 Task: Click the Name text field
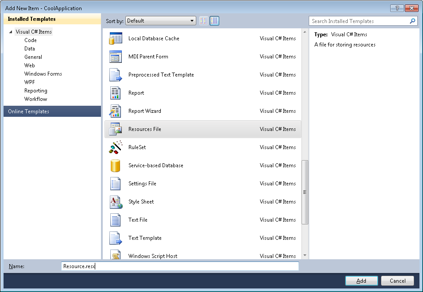tap(180, 266)
